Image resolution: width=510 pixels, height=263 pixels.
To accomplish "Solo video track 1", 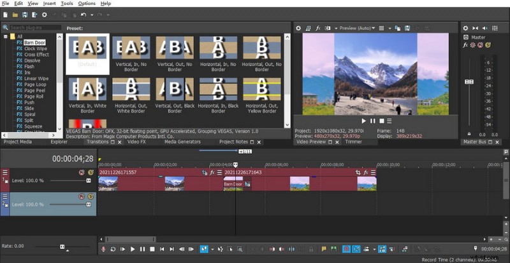I will [91, 173].
